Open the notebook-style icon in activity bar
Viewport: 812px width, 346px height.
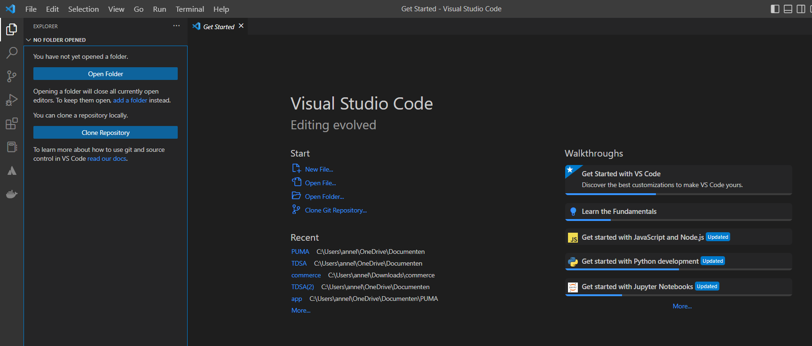(x=12, y=147)
